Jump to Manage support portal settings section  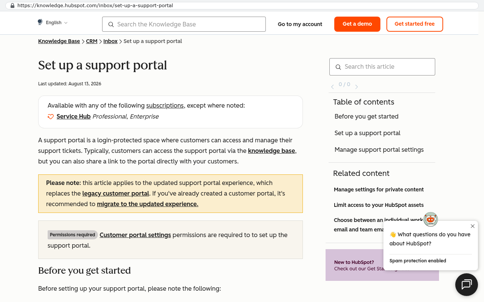click(379, 149)
